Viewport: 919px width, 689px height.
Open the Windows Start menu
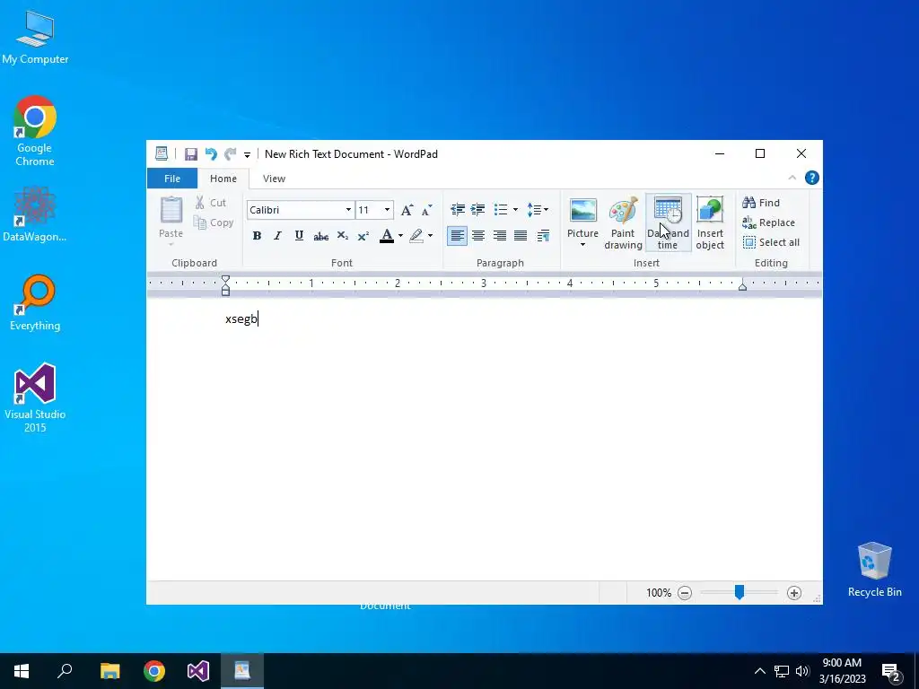[x=22, y=671]
